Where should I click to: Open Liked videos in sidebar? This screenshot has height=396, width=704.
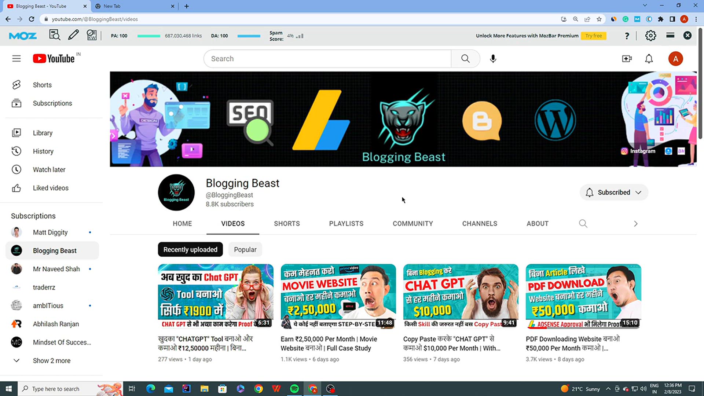(x=51, y=188)
